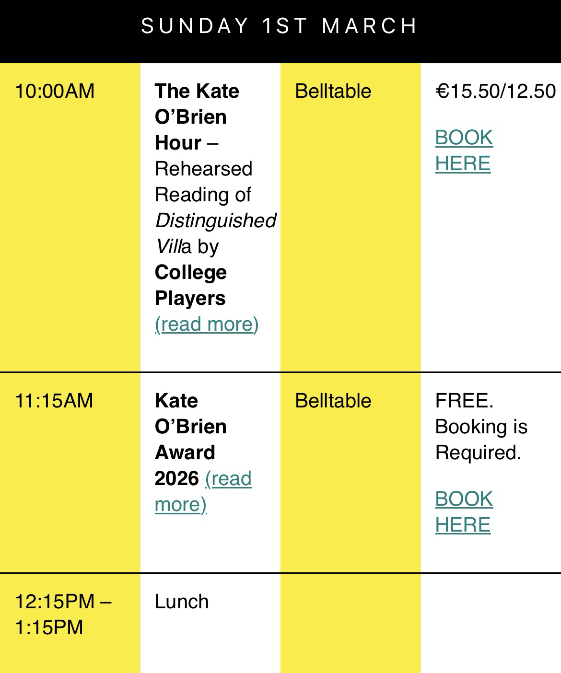
Task: Open read more for Kate O'Brien Hour
Action: pos(207,325)
